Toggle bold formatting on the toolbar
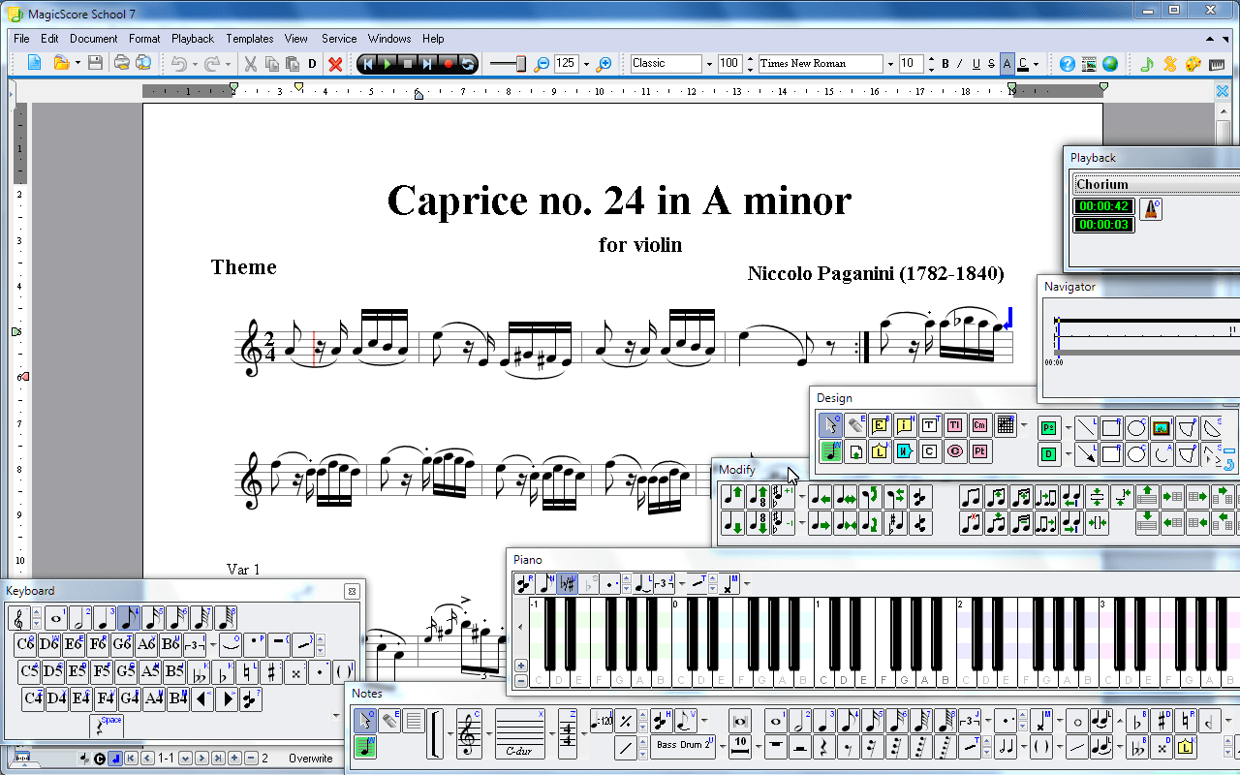 pyautogui.click(x=945, y=63)
